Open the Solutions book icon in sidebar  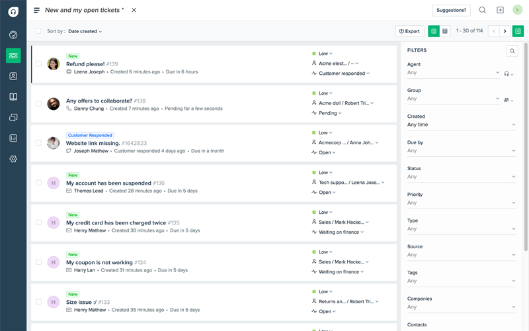click(x=13, y=97)
